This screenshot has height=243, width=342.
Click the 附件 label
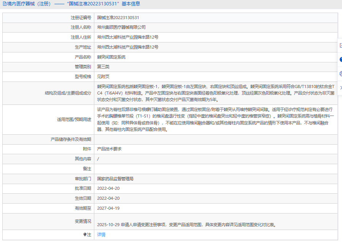click(87, 149)
